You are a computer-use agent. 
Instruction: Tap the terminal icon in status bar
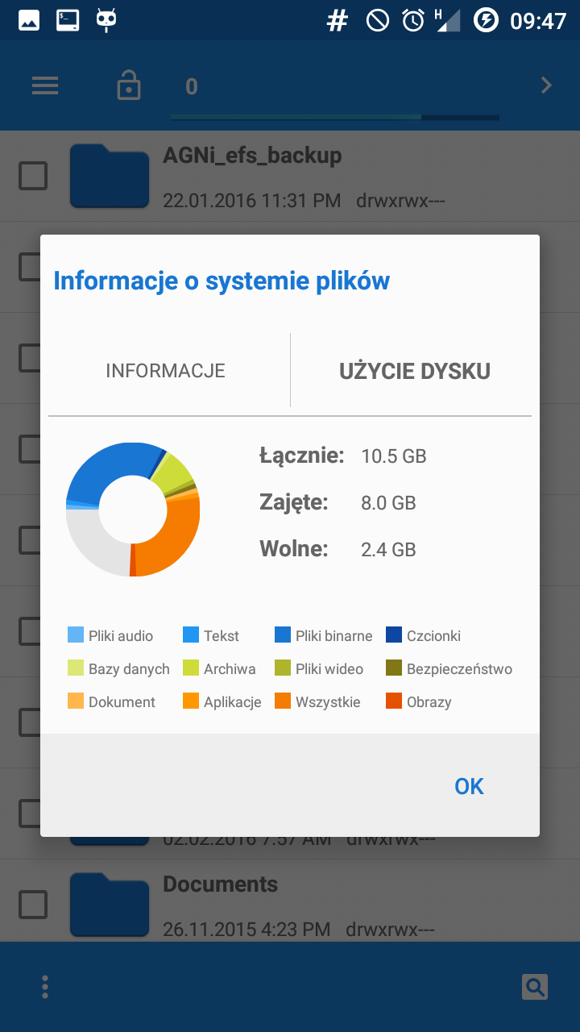tap(68, 20)
